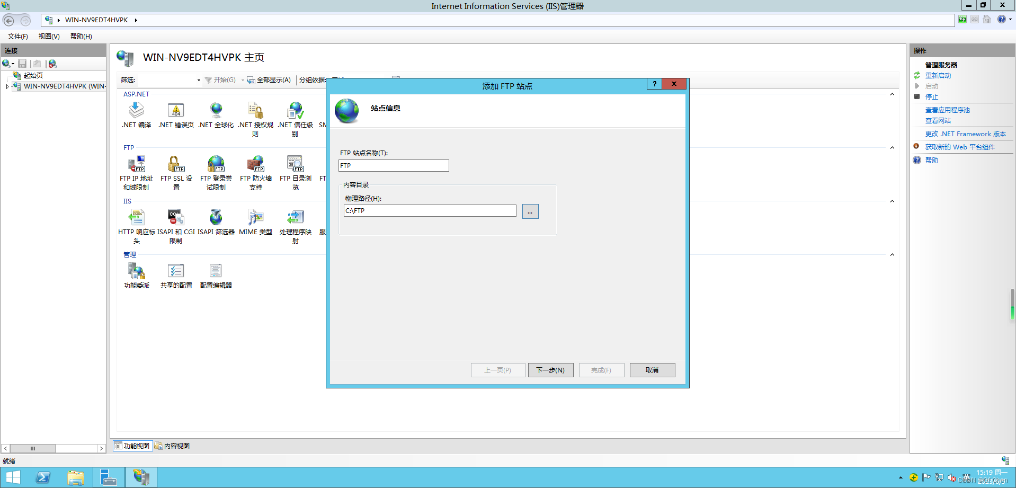Collapse the 管理 group section
Image resolution: width=1016 pixels, height=488 pixels.
click(892, 255)
